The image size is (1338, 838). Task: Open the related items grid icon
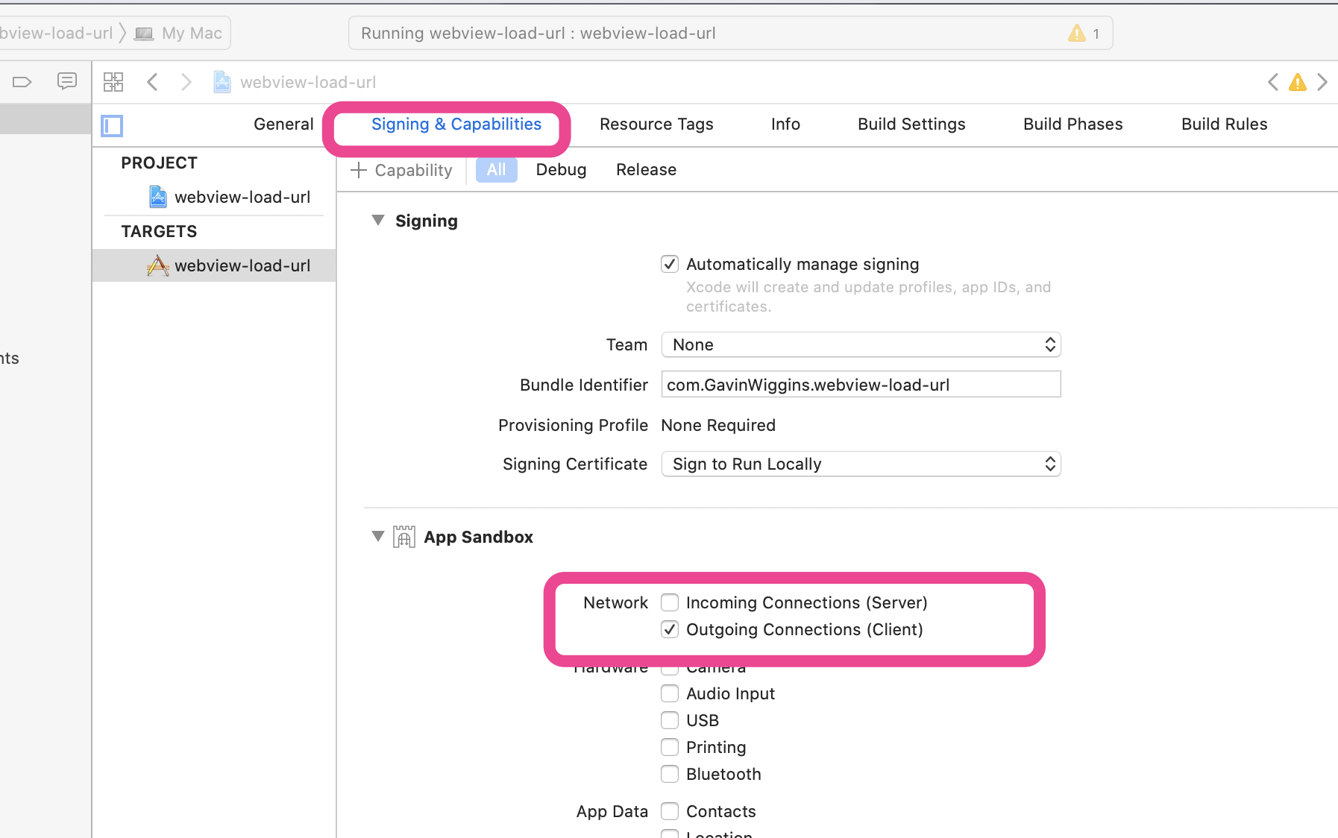pos(113,82)
